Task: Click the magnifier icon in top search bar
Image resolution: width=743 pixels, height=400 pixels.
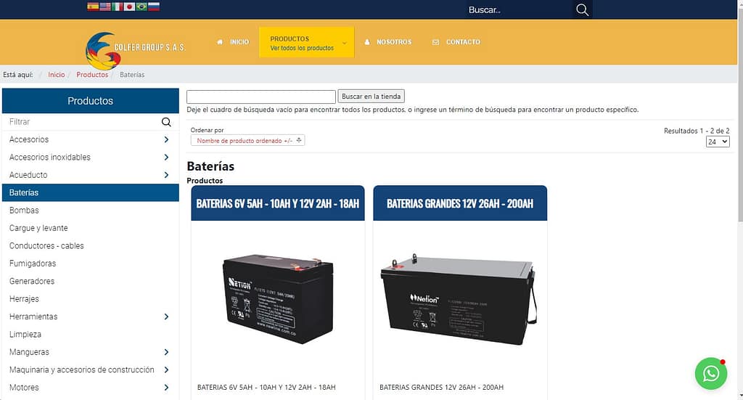Action: [582, 9]
